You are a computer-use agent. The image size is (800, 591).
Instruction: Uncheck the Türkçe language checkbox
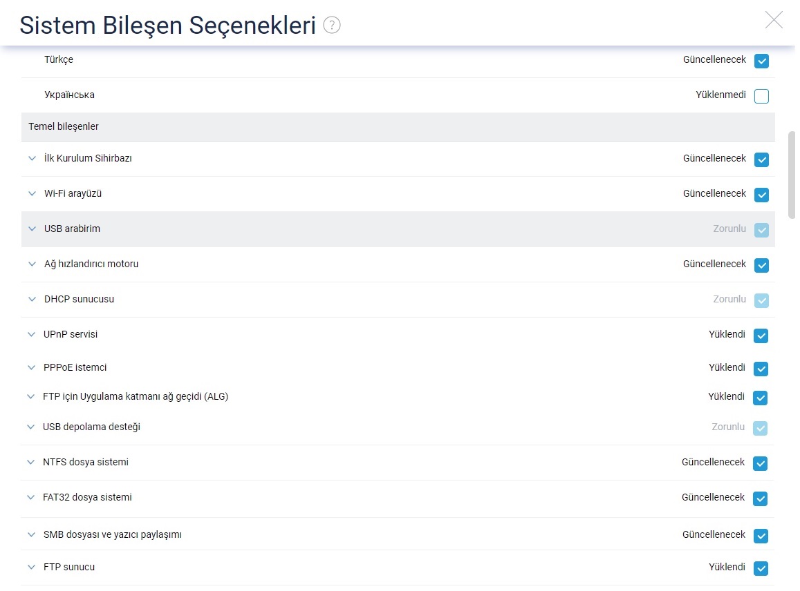tap(761, 61)
